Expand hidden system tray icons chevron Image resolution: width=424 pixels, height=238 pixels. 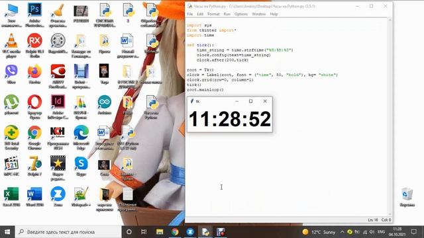click(x=342, y=232)
